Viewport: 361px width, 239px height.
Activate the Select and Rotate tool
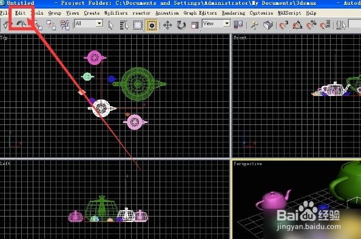click(x=181, y=25)
